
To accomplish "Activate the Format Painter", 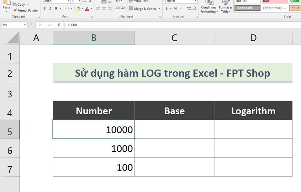I will [x=25, y=11].
